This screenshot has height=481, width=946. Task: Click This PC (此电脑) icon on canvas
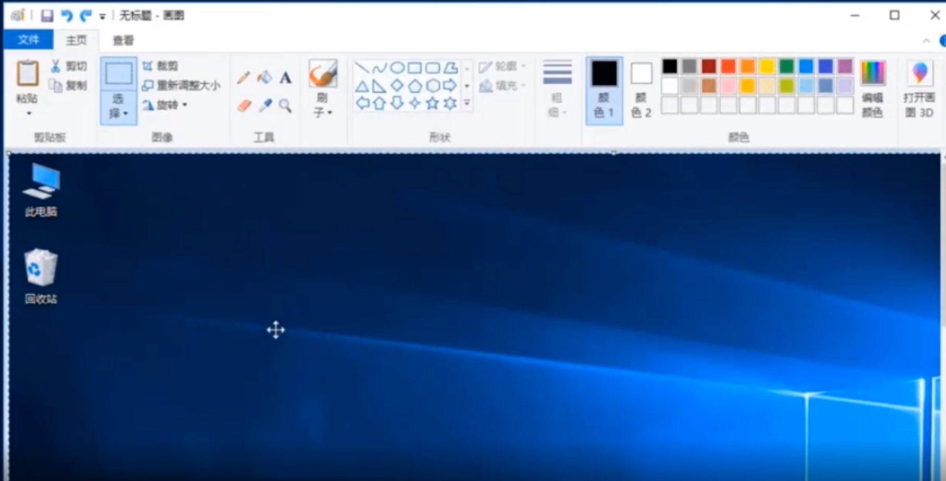tap(41, 190)
